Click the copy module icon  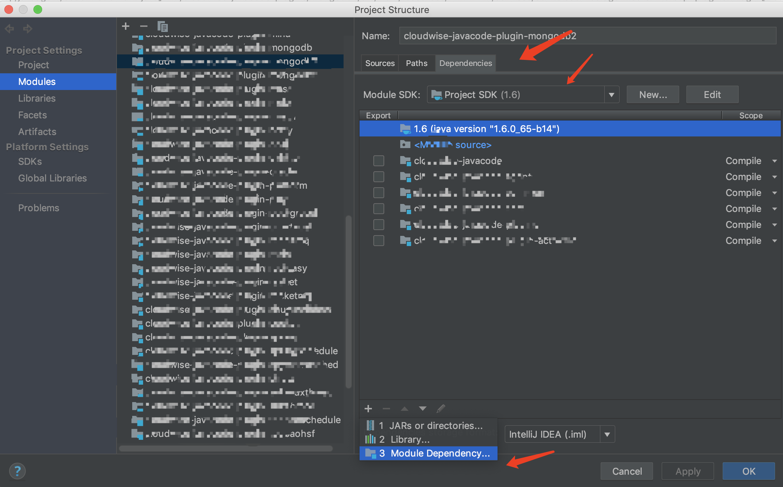click(162, 26)
